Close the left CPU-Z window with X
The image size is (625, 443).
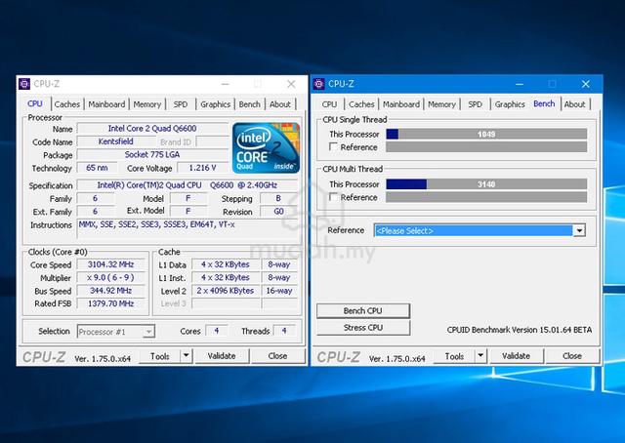tap(291, 84)
